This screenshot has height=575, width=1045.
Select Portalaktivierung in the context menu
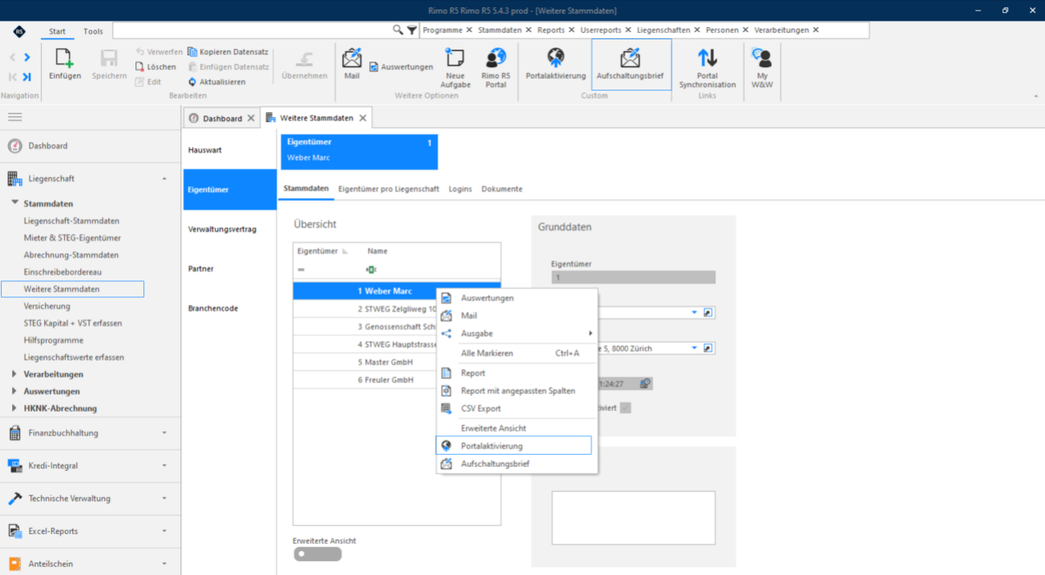click(x=514, y=445)
